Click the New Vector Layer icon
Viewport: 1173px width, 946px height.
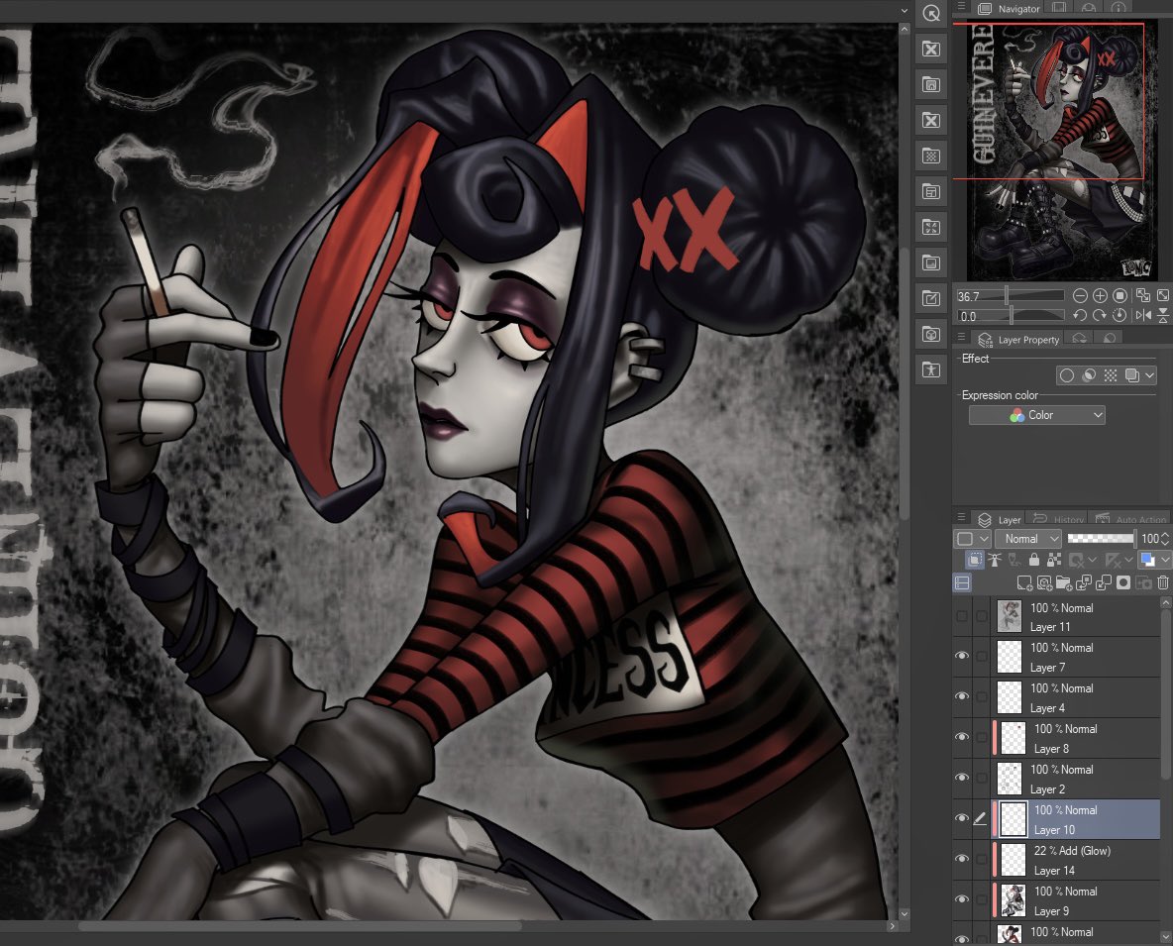click(1045, 582)
